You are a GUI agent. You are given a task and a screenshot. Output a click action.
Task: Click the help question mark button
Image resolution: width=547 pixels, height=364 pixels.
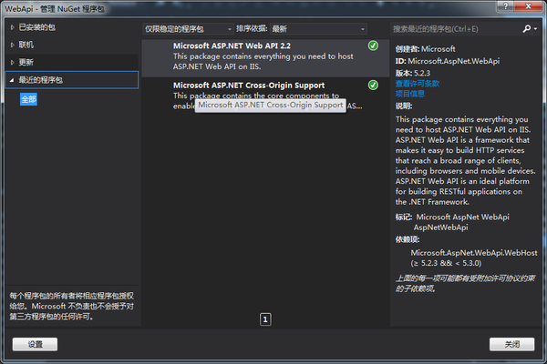coord(505,5)
